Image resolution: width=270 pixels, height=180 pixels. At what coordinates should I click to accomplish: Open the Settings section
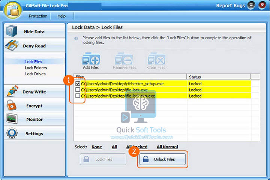point(34,133)
